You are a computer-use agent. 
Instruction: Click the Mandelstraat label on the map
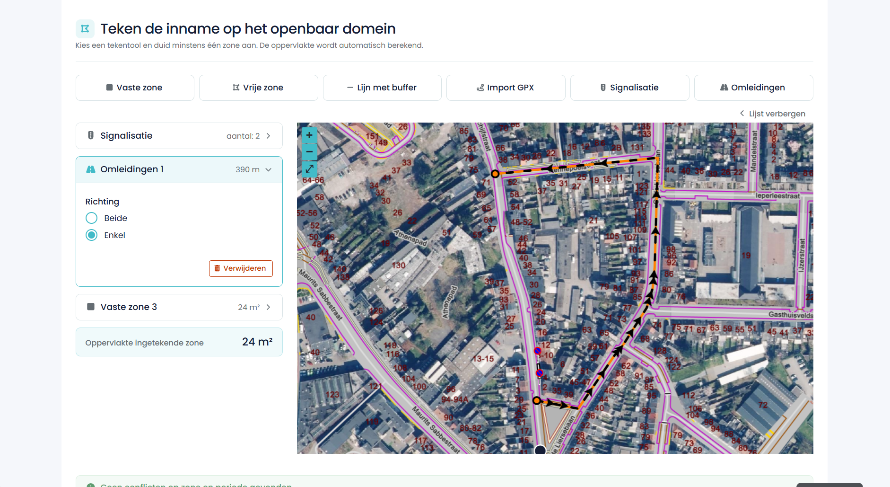coord(754,151)
